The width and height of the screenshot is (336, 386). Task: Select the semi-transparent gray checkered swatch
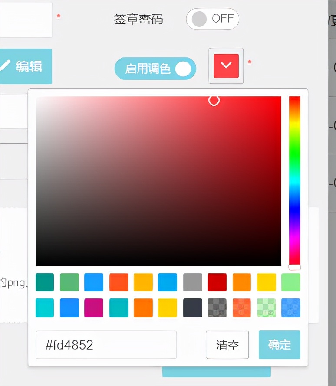click(217, 308)
